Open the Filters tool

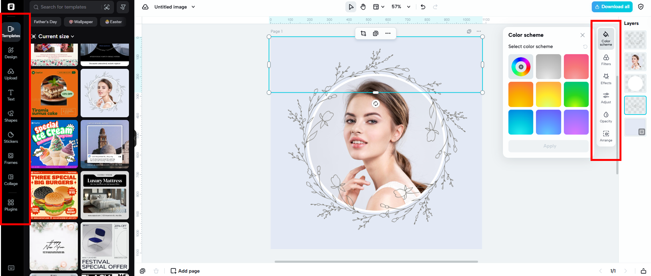pyautogui.click(x=606, y=60)
